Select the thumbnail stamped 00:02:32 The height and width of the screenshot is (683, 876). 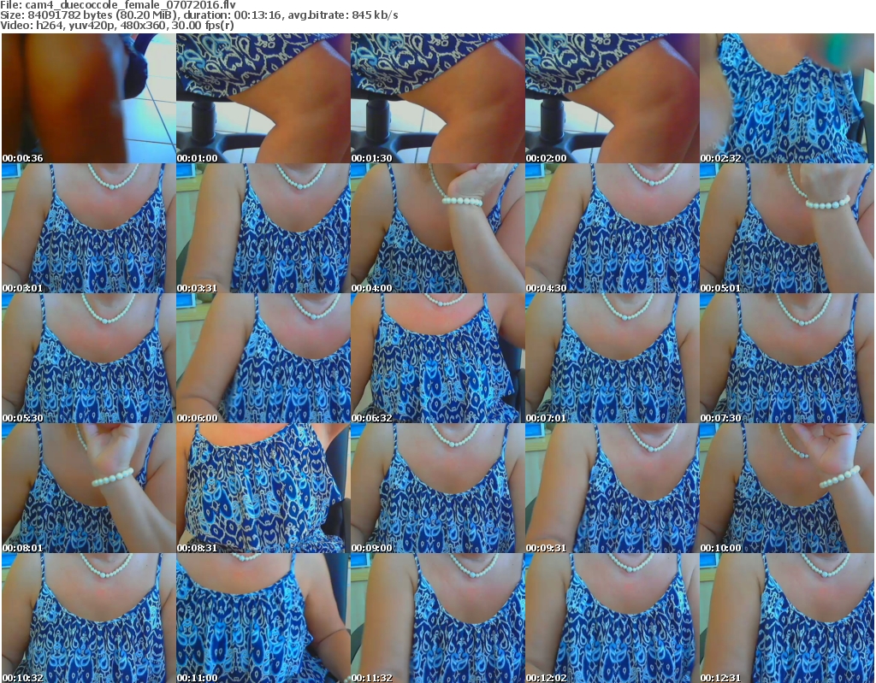[x=787, y=98]
